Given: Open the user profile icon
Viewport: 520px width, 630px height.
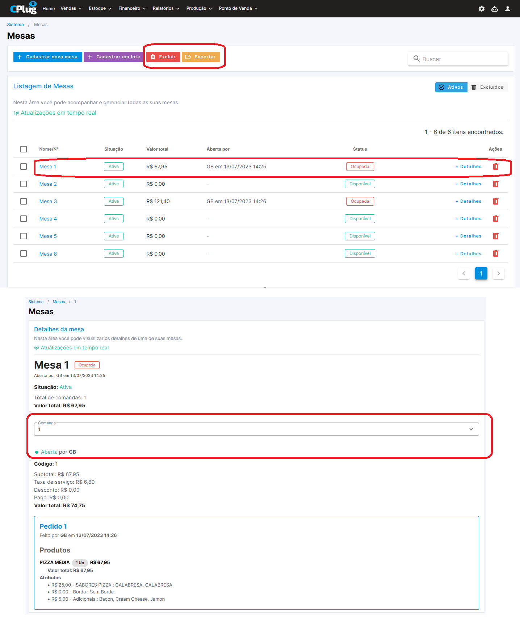Looking at the screenshot, I should coord(507,9).
